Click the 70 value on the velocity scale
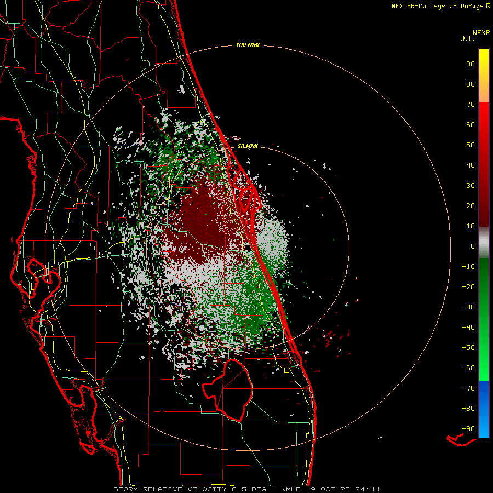The image size is (493, 493). pyautogui.click(x=471, y=105)
